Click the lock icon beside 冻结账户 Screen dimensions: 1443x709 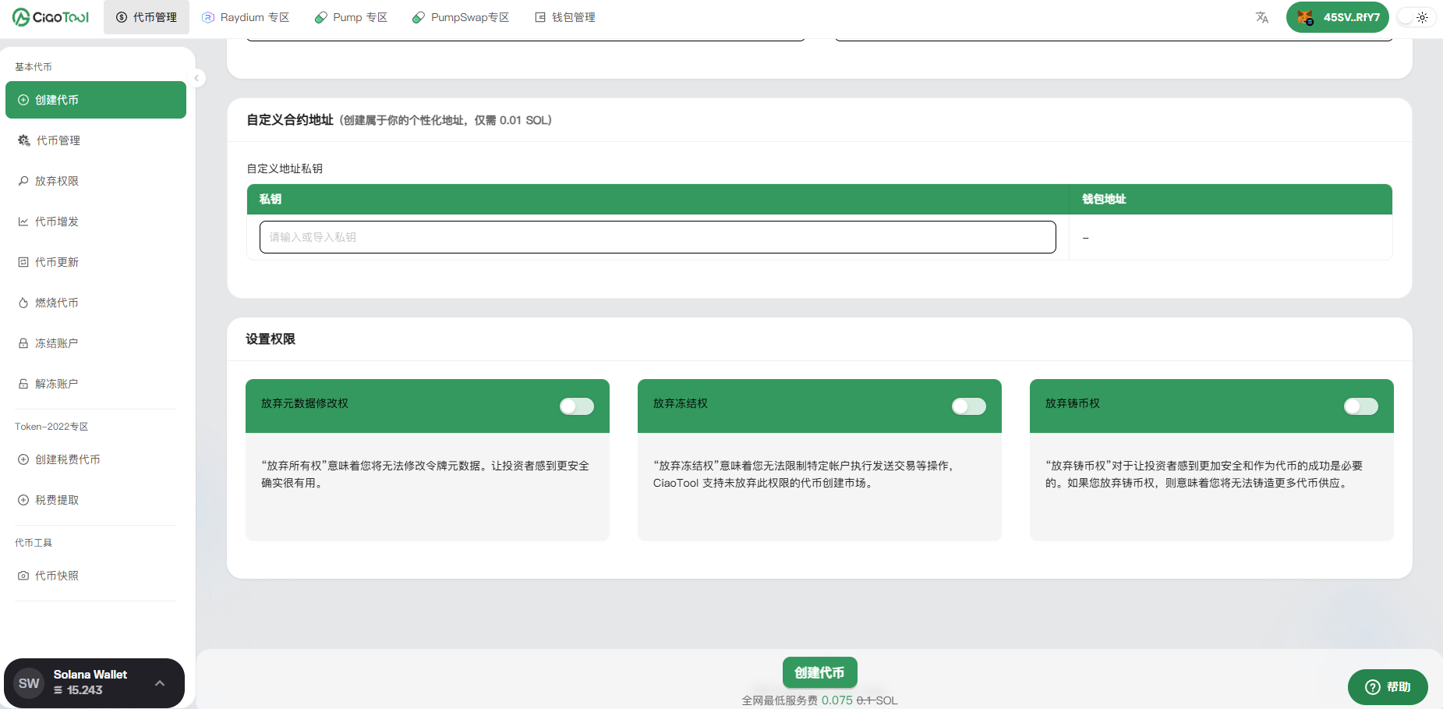tap(23, 343)
